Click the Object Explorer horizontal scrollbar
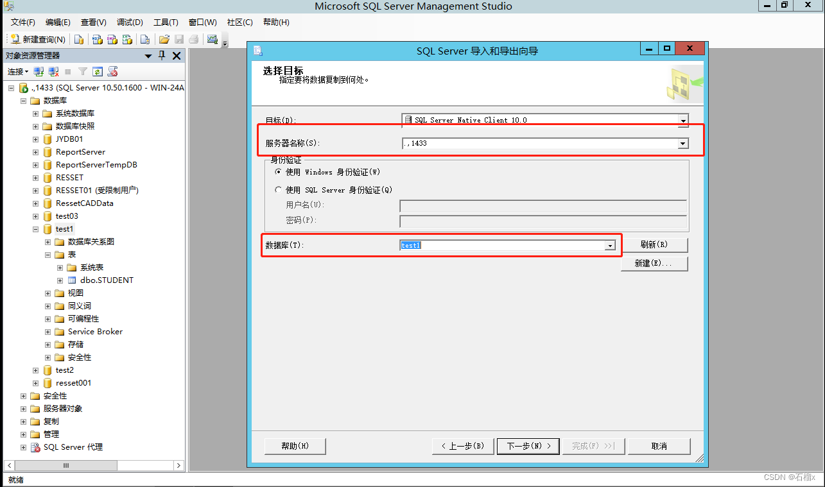Viewport: 825px width, 487px height. [x=93, y=465]
